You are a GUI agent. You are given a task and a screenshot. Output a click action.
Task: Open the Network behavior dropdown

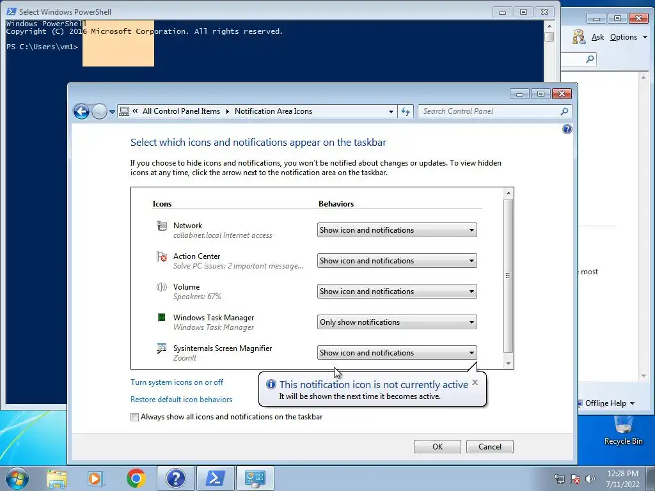tap(397, 230)
